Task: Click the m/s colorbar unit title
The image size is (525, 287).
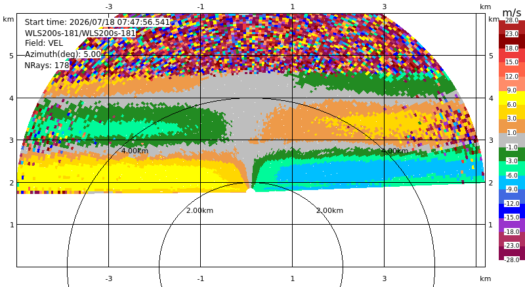Action: click(x=512, y=12)
